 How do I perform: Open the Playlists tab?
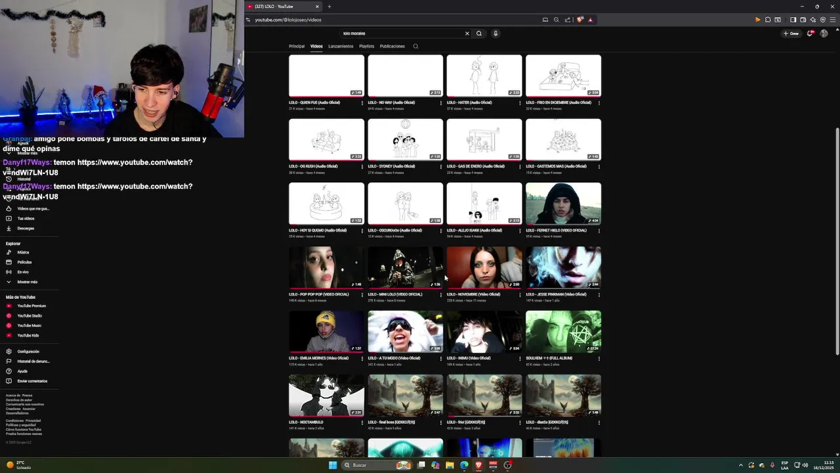point(366,47)
